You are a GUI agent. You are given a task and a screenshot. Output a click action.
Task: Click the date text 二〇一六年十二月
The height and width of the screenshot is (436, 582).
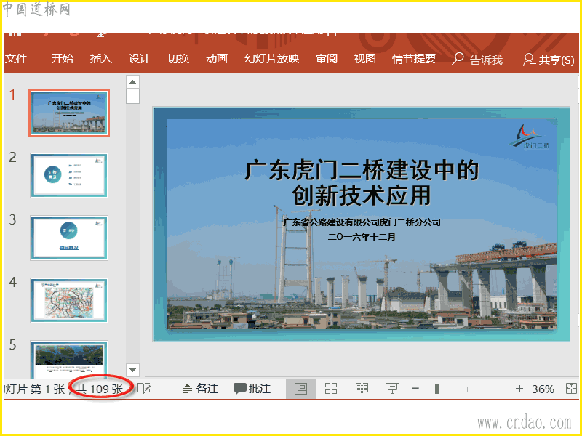(362, 237)
